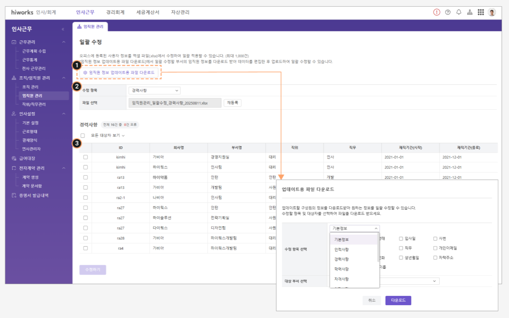Switch to the 세금계산서 top menu
The width and height of the screenshot is (509, 318).
coord(148,12)
